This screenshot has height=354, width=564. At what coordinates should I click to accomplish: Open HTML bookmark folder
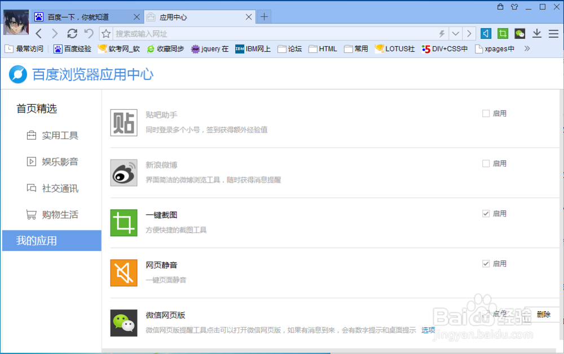pyautogui.click(x=323, y=49)
